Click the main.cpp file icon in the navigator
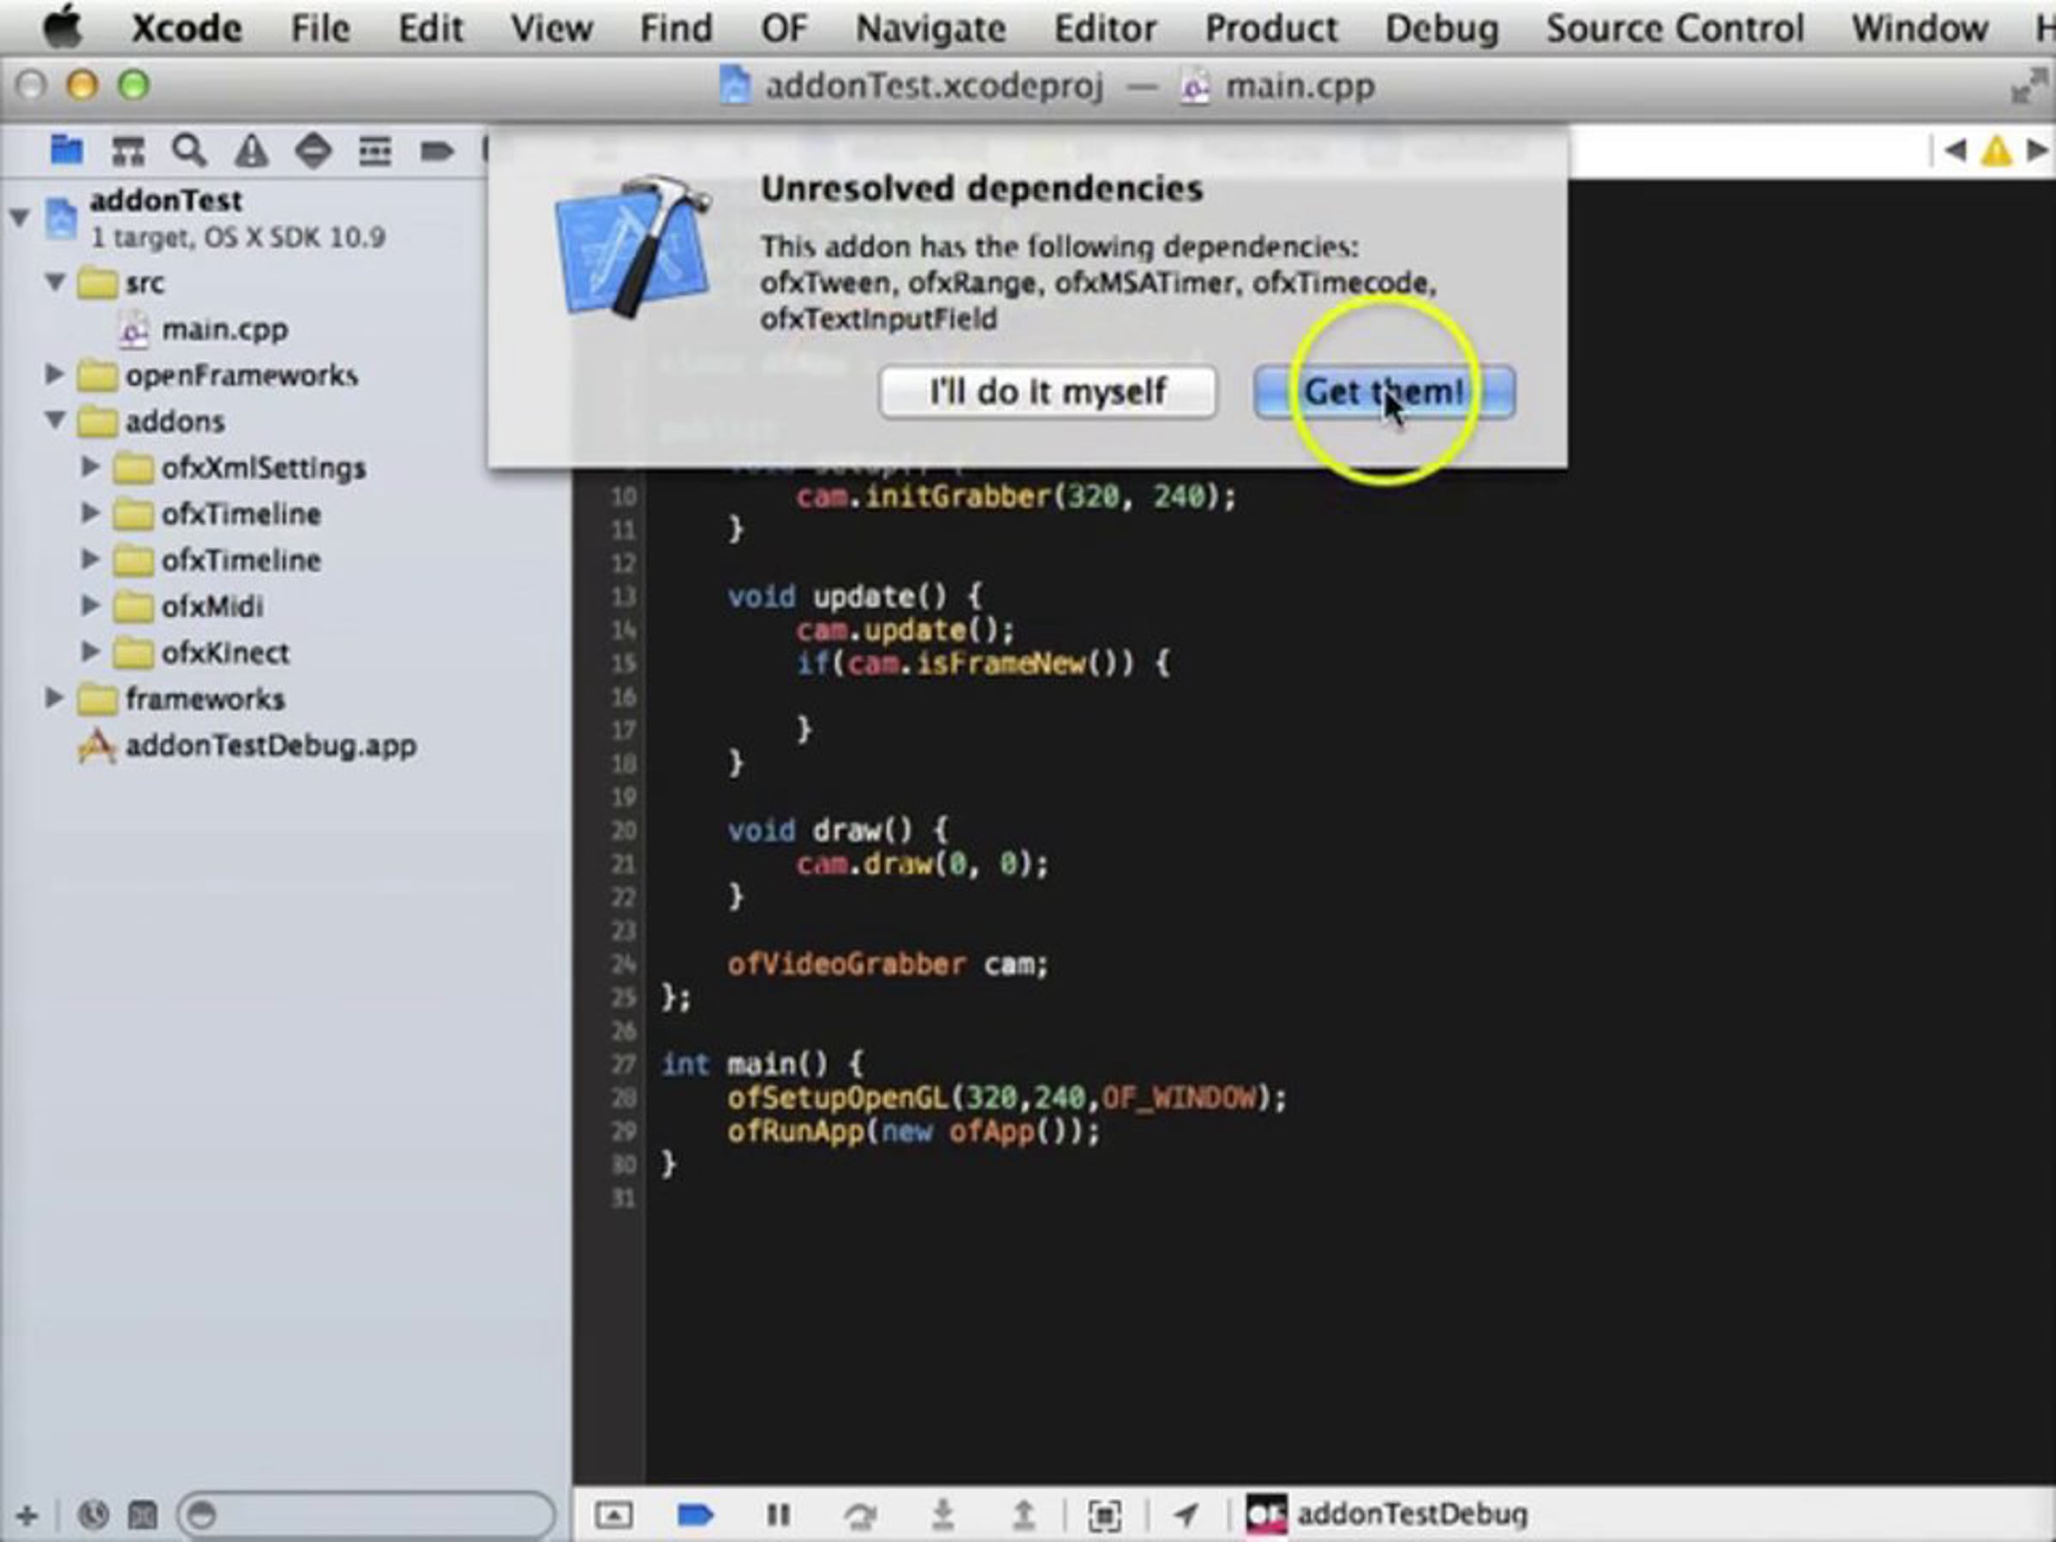The image size is (2056, 1542). pyautogui.click(x=134, y=330)
